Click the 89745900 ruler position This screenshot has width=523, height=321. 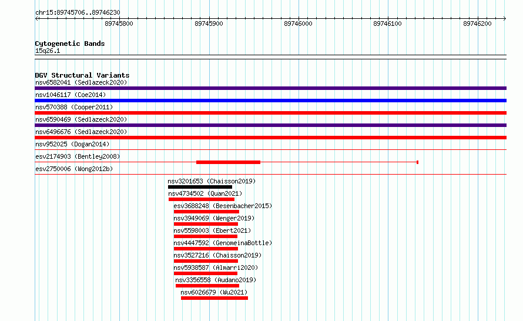click(x=209, y=24)
